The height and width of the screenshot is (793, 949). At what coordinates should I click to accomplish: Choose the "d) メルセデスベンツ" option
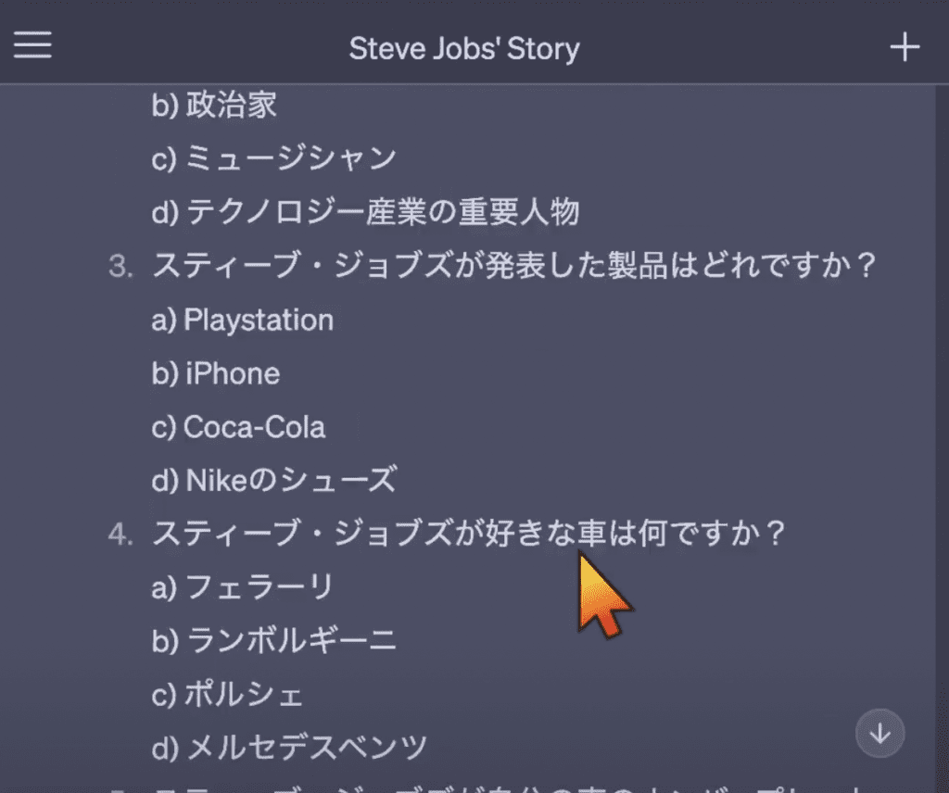pyautogui.click(x=289, y=747)
